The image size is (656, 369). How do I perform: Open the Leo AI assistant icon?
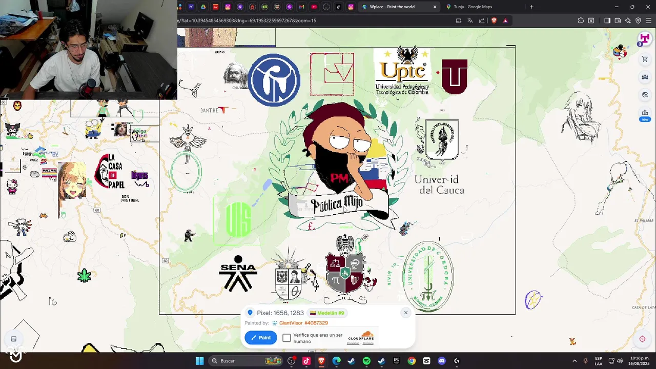pyautogui.click(x=628, y=20)
